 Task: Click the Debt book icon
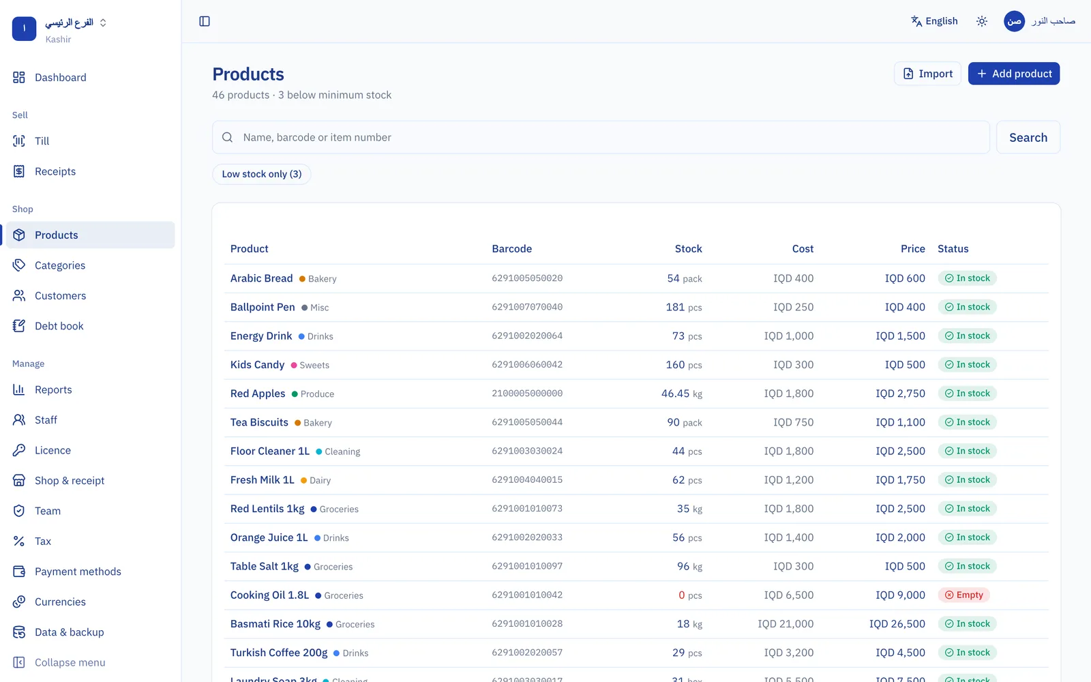click(19, 326)
